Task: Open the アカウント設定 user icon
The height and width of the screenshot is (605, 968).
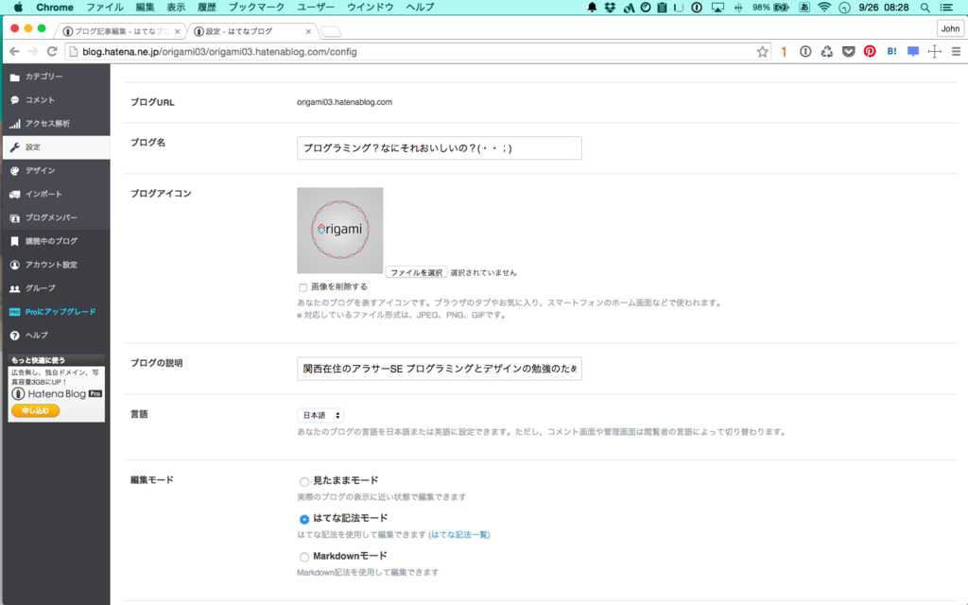Action: (15, 265)
